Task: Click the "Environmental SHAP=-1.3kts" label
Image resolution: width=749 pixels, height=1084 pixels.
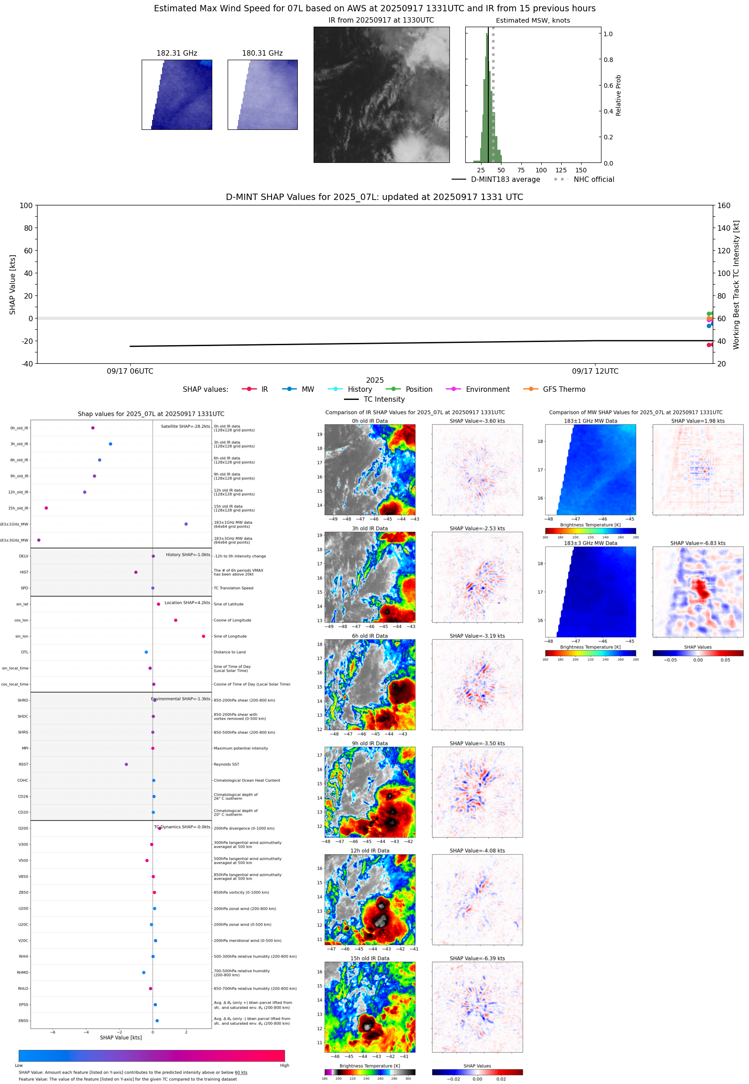Action: tap(181, 699)
